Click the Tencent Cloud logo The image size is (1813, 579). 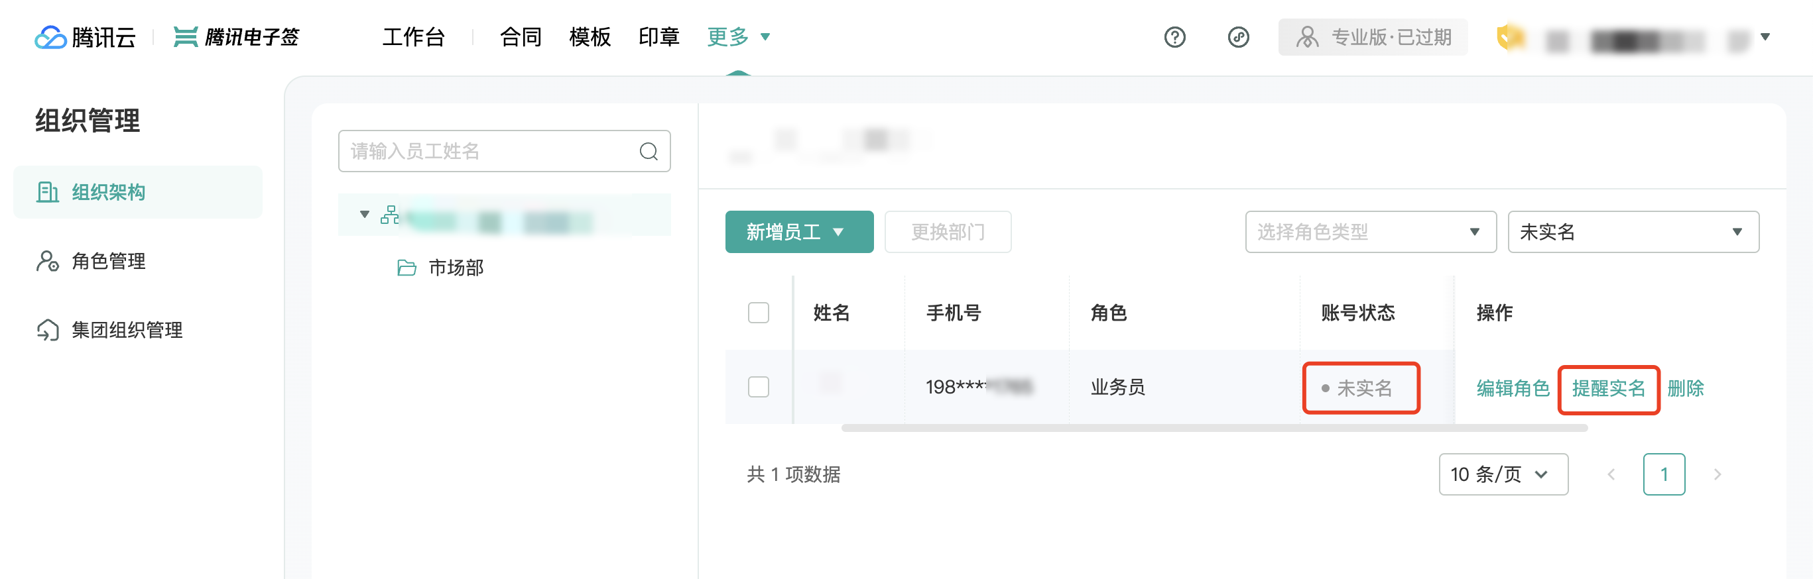point(85,37)
